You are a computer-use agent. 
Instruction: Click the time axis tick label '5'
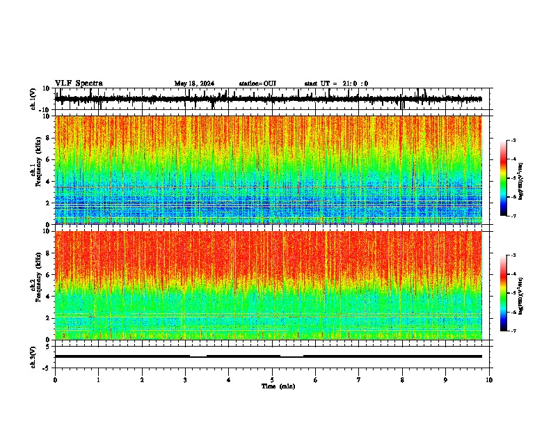tap(272, 380)
